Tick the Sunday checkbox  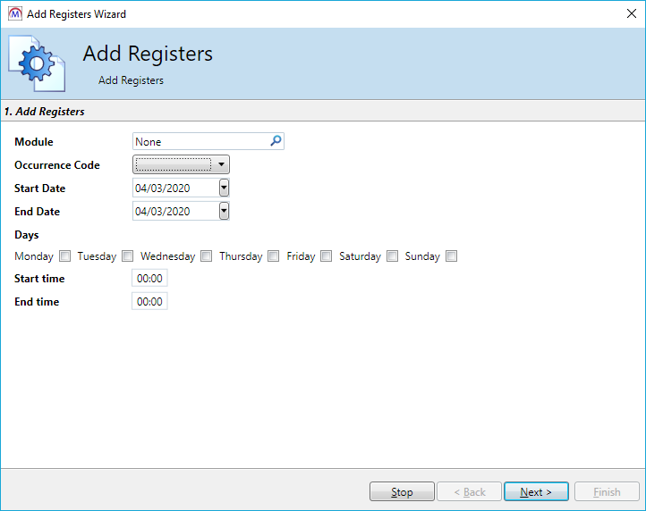(452, 256)
